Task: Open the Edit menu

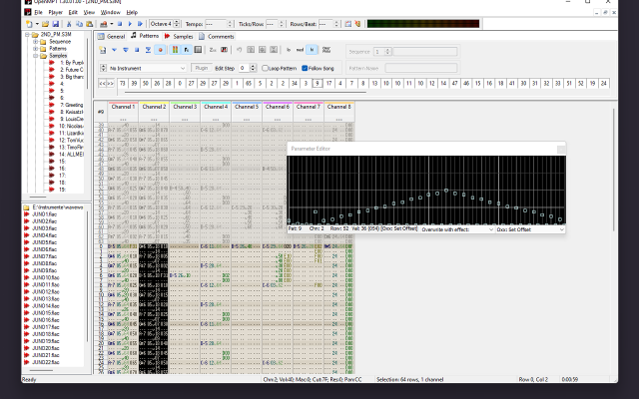Action: point(73,12)
